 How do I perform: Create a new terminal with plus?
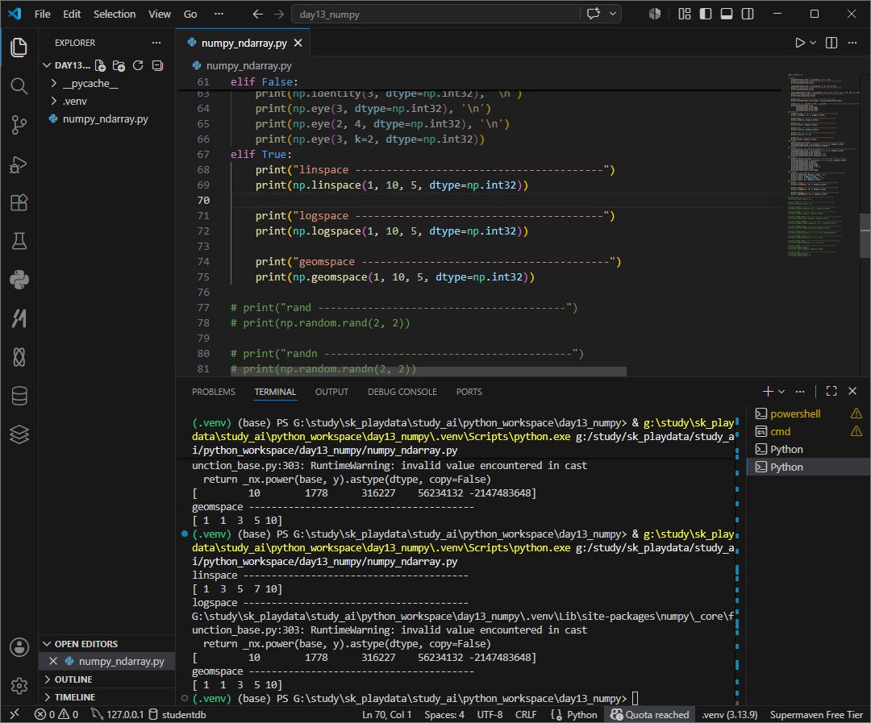(x=768, y=392)
